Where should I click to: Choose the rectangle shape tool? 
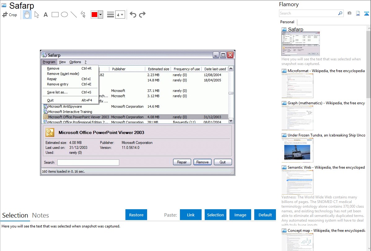tap(55, 15)
